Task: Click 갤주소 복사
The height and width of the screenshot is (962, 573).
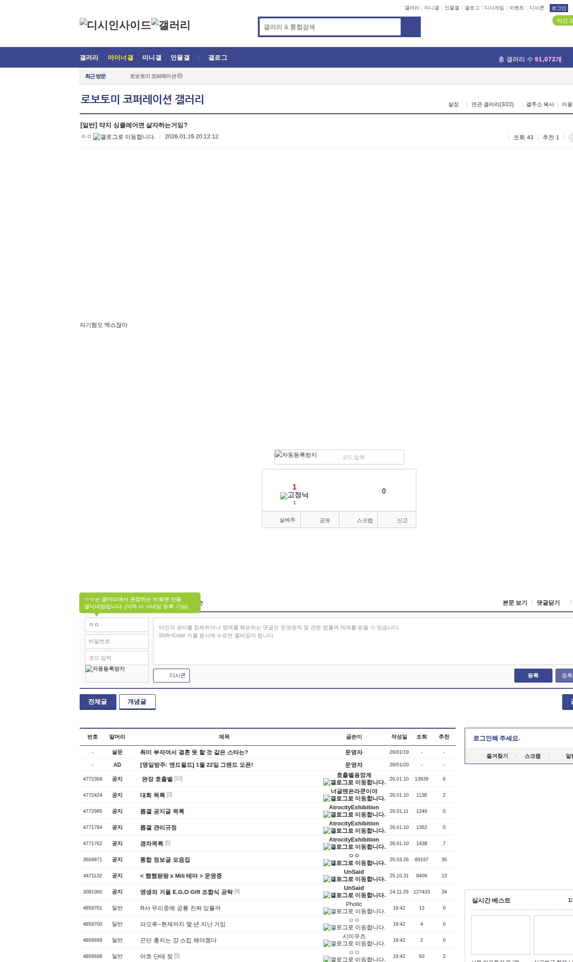Action: (x=540, y=104)
